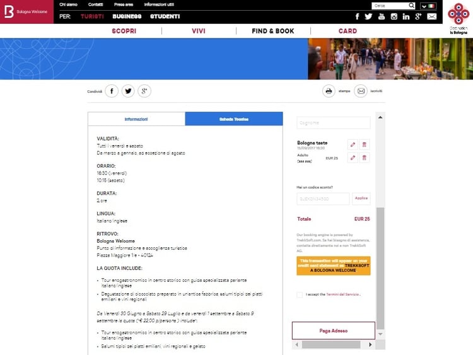Open the Termini del Servizio link
The image size is (473, 355).
(342, 294)
